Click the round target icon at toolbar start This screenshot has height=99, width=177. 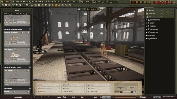pyautogui.click(x=2, y=5)
